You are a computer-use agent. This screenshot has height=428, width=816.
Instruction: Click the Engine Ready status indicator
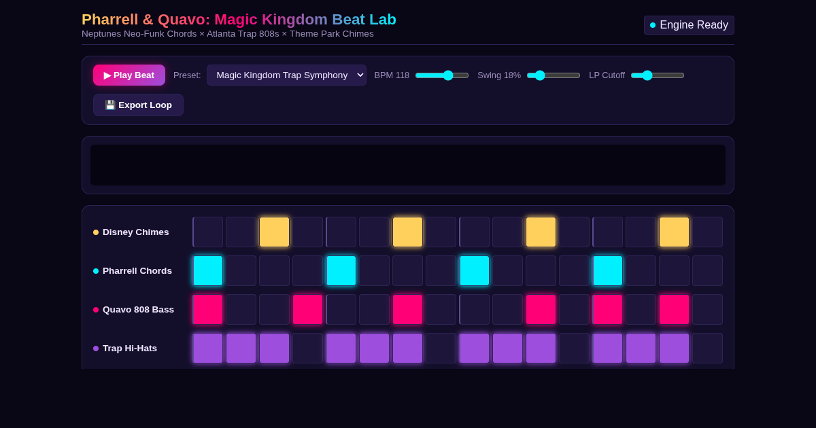(689, 25)
